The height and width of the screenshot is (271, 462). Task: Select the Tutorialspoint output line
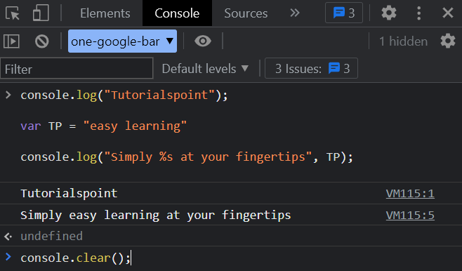(69, 194)
